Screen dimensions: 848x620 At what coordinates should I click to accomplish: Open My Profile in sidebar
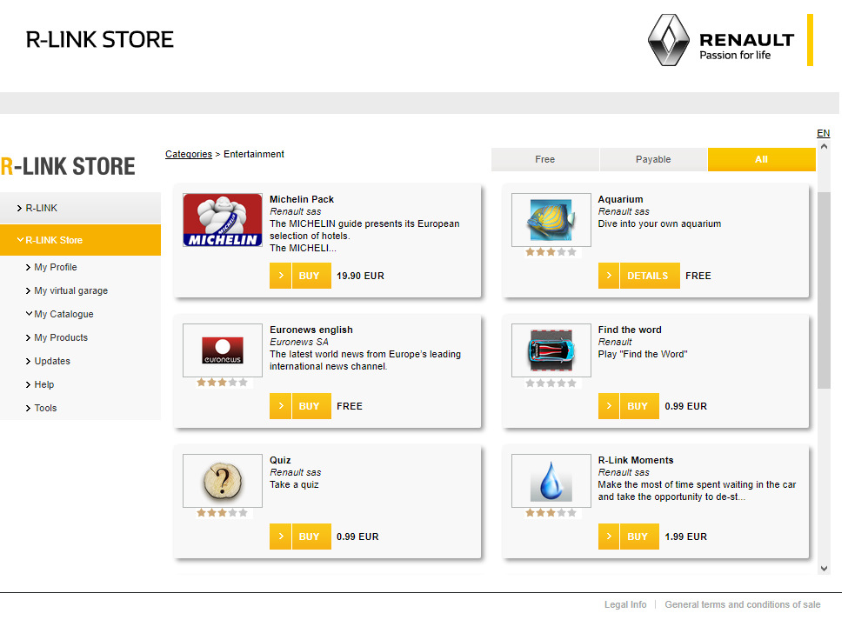(x=55, y=267)
